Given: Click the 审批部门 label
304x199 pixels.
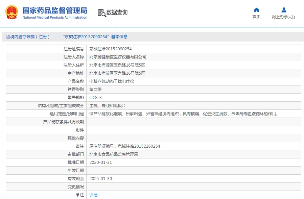Looking at the screenshot, I should click(76, 154).
